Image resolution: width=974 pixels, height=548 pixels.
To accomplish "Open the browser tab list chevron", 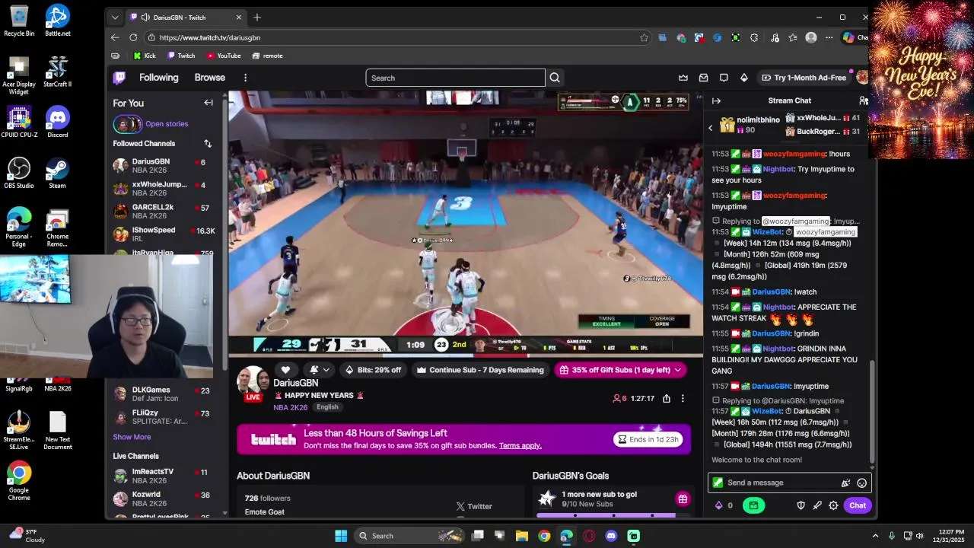I will coord(115,17).
